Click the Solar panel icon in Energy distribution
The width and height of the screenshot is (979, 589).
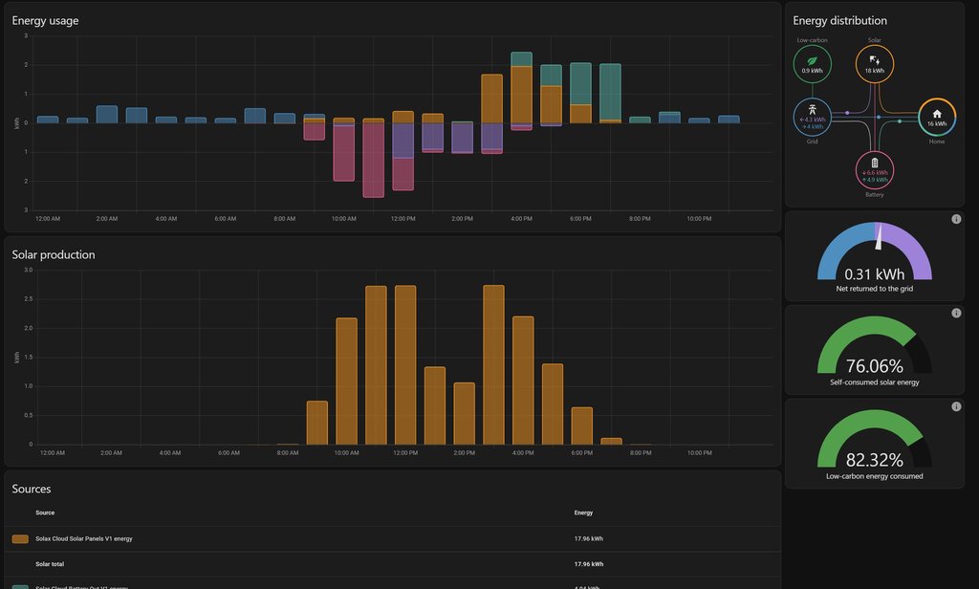tap(874, 60)
